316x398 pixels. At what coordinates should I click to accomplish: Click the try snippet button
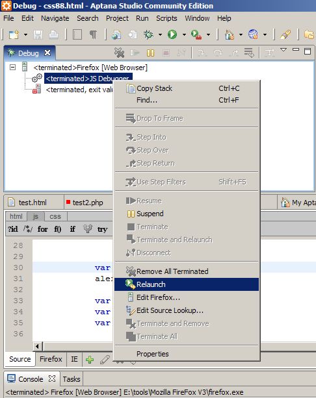[x=102, y=229]
